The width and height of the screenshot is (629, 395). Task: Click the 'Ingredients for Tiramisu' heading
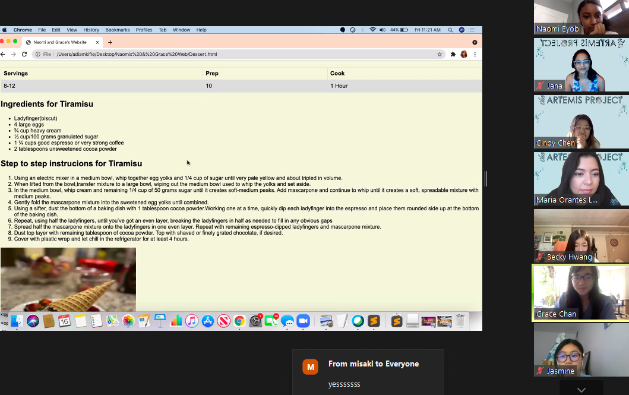47,104
